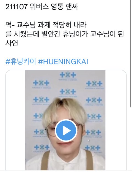Viewport: 132px width, 173px height.
Task: Click the TXT logo just above the blond hair
Action: [x=68, y=93]
